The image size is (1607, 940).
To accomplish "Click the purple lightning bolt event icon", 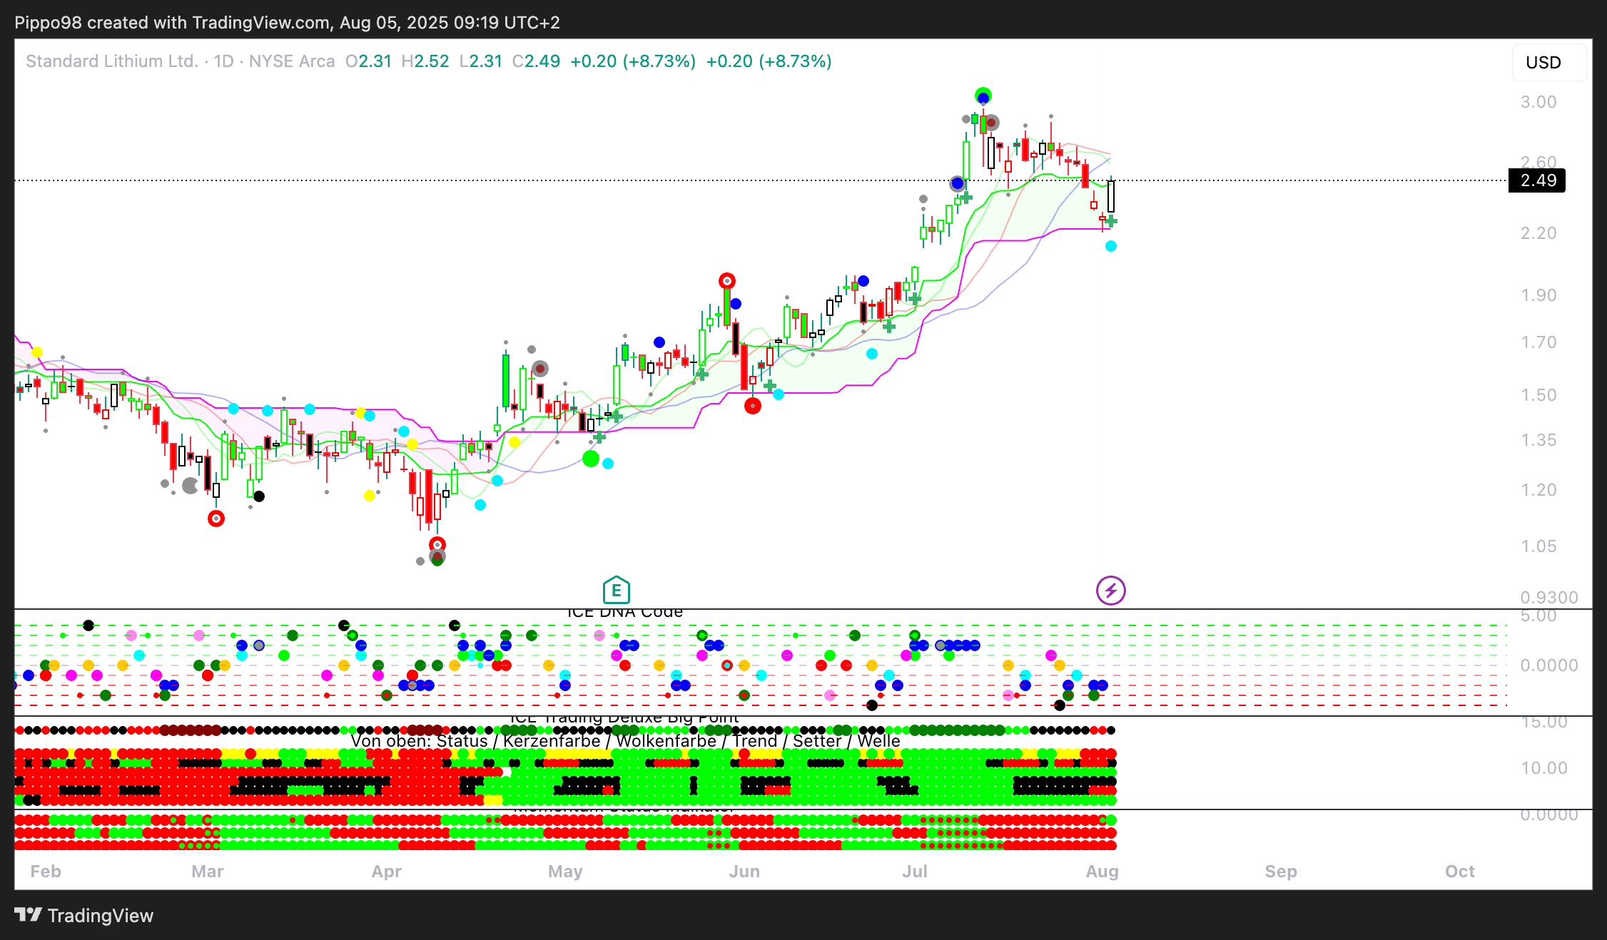I will tap(1110, 591).
